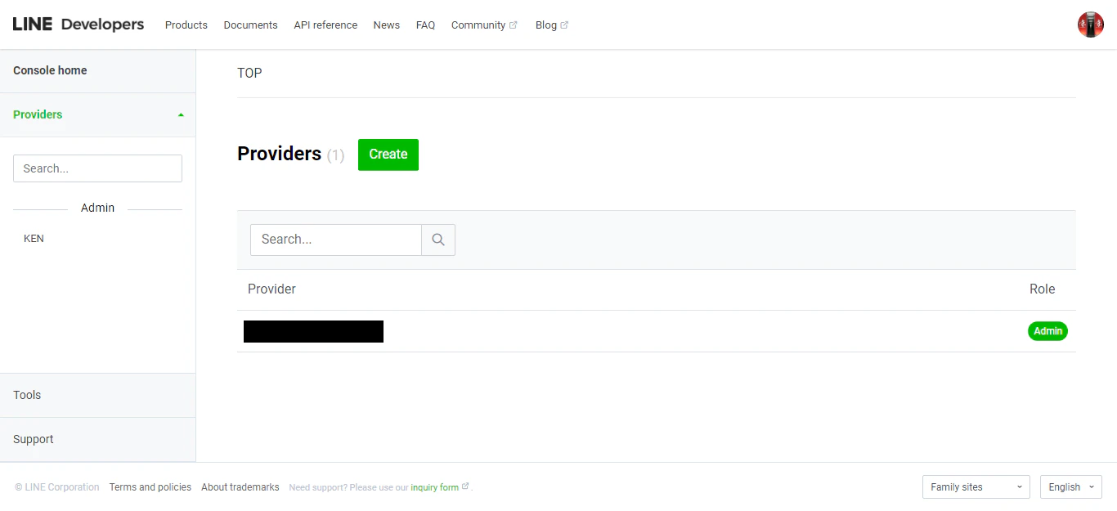Image resolution: width=1117 pixels, height=511 pixels.
Task: Click the green Create provider button
Action: click(388, 155)
